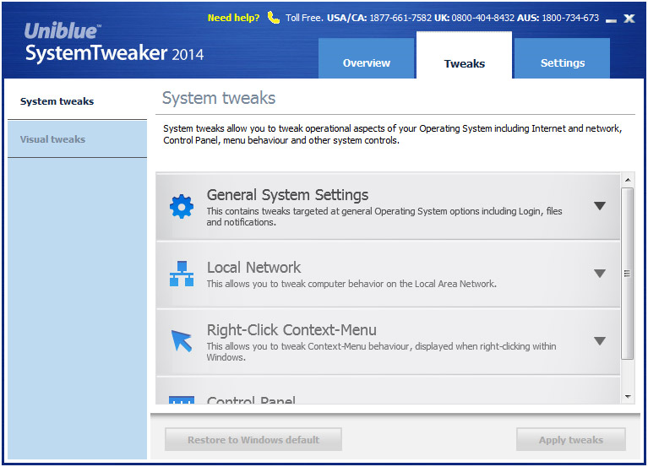Click the Local Network heading
Image resolution: width=648 pixels, height=467 pixels.
pos(253,267)
